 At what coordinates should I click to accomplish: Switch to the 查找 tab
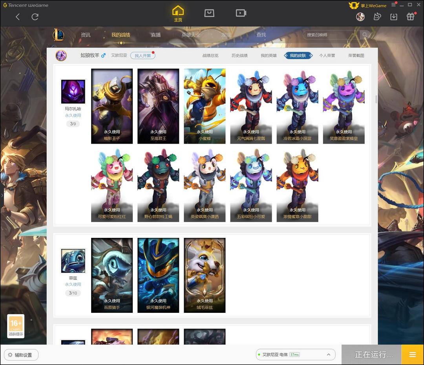tap(261, 35)
